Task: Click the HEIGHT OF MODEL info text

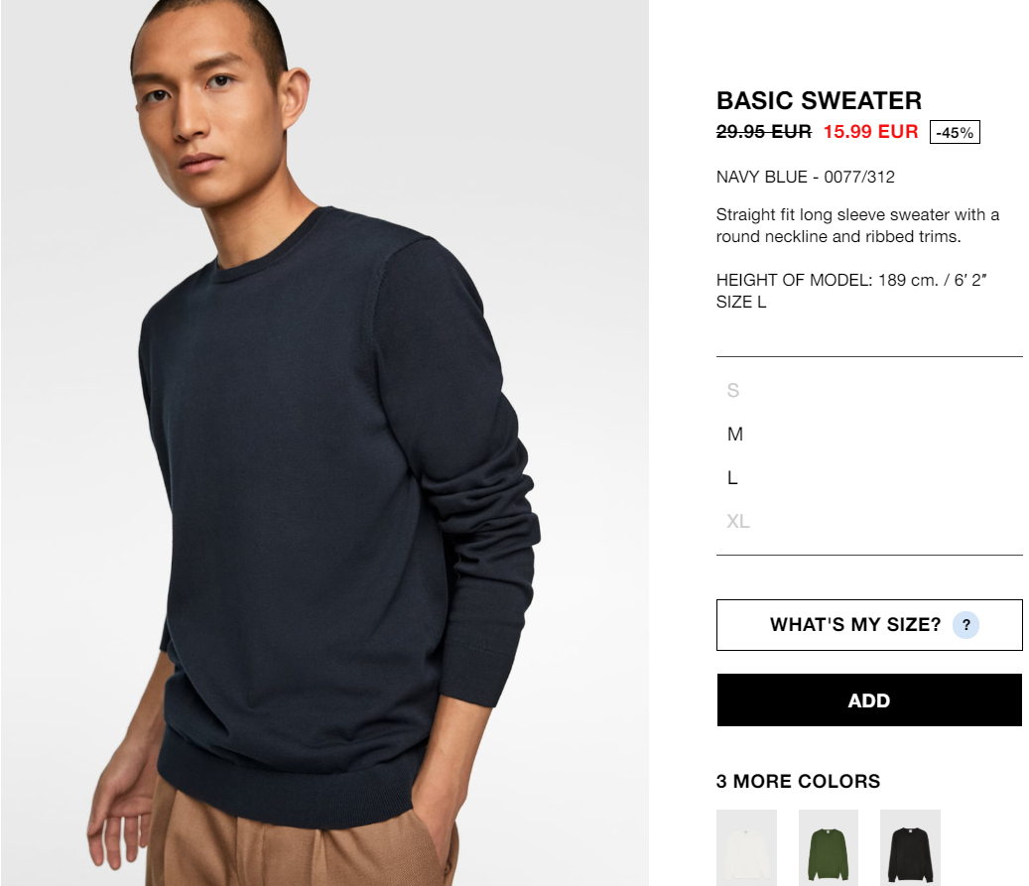Action: (851, 280)
